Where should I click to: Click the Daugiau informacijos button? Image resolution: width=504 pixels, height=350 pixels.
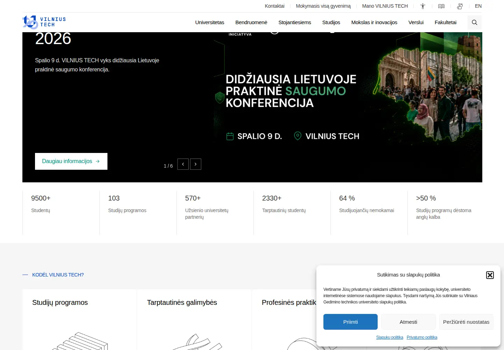coord(71,161)
